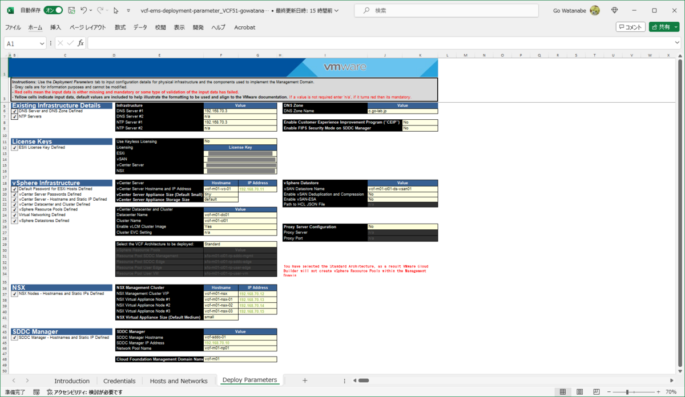
Task: Click the zoom in plus icon
Action: tap(659, 392)
